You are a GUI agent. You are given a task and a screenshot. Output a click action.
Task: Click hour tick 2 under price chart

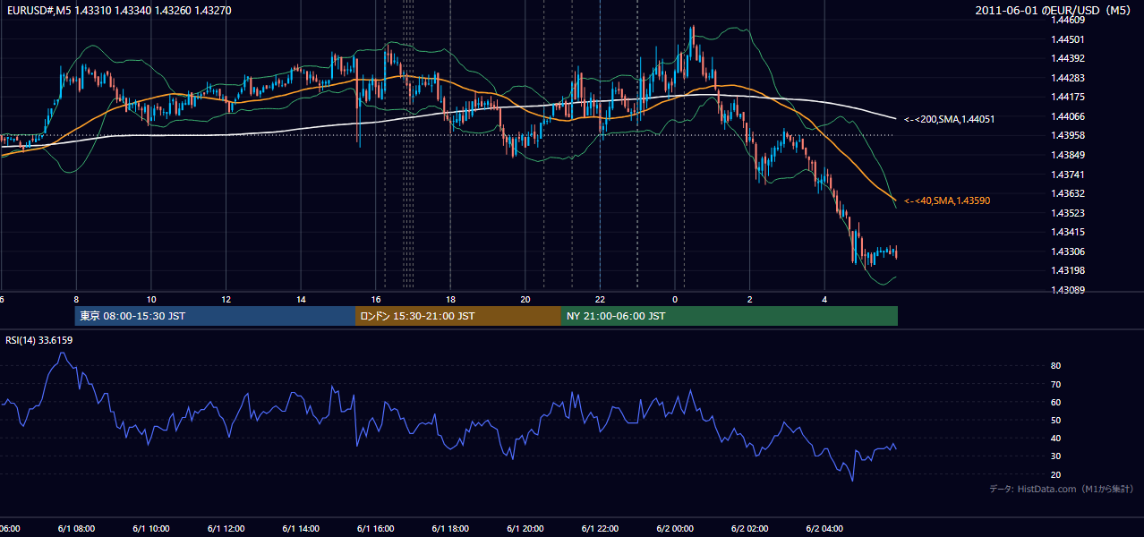(x=750, y=299)
